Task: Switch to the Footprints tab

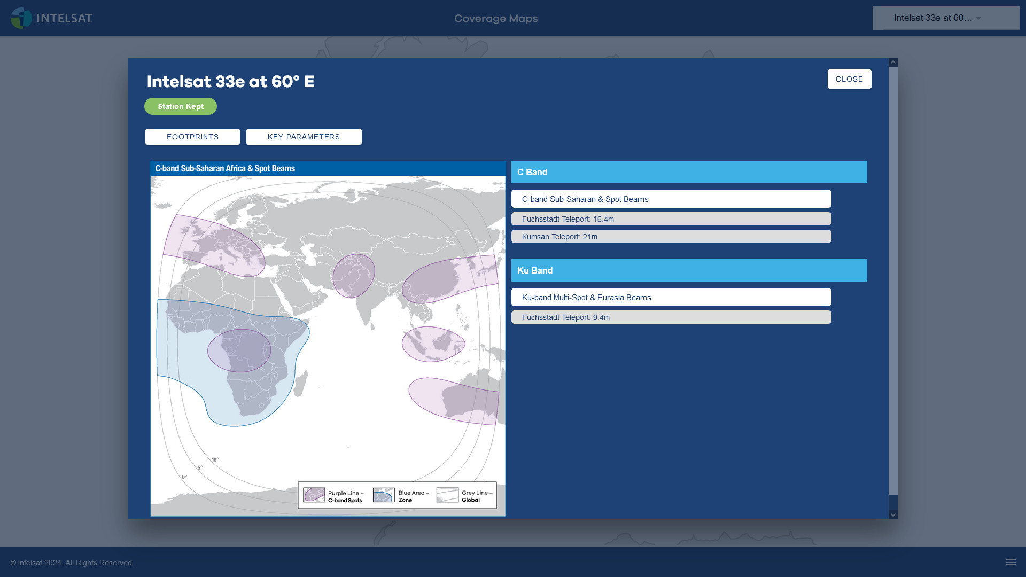Action: [192, 137]
